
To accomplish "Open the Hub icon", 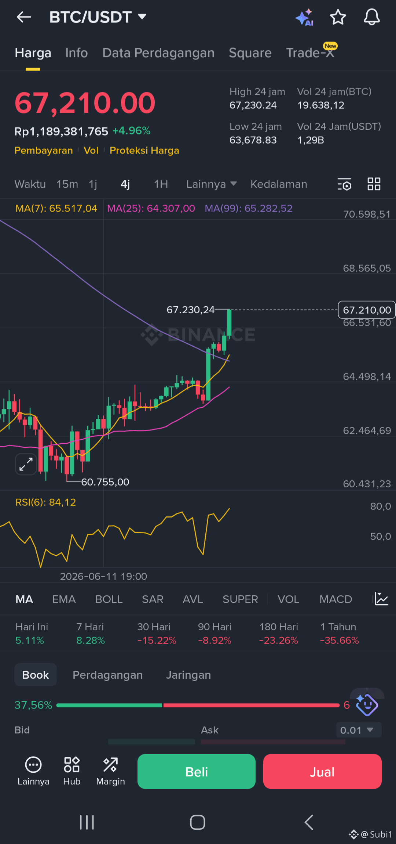I will (x=72, y=771).
